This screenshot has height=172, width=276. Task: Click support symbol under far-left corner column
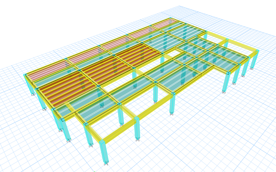pyautogui.click(x=33, y=94)
